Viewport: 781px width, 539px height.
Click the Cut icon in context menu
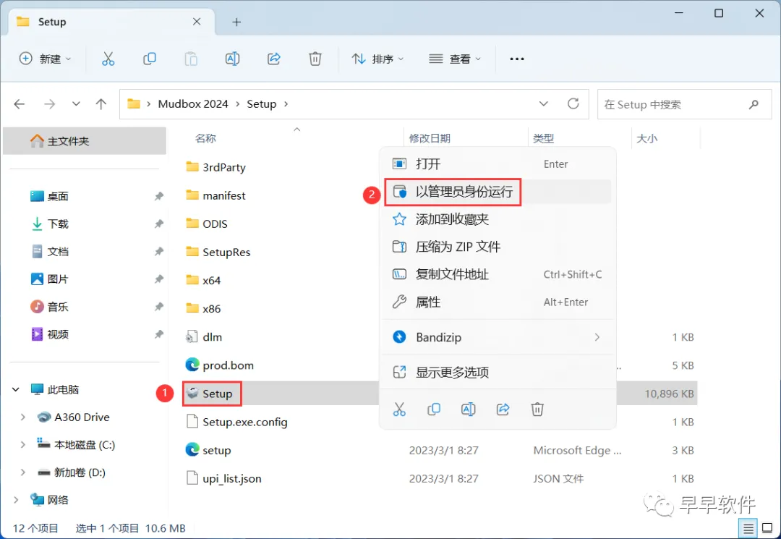pos(399,409)
